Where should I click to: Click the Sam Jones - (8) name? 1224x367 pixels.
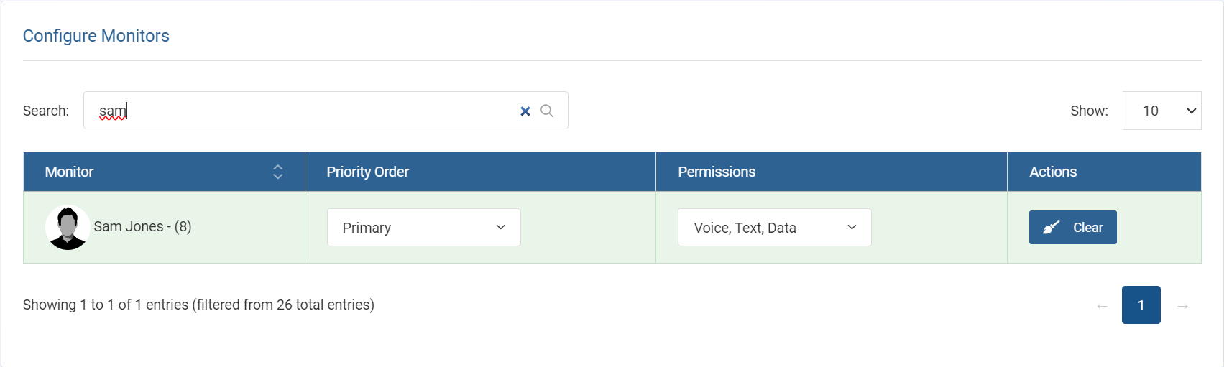coord(142,226)
